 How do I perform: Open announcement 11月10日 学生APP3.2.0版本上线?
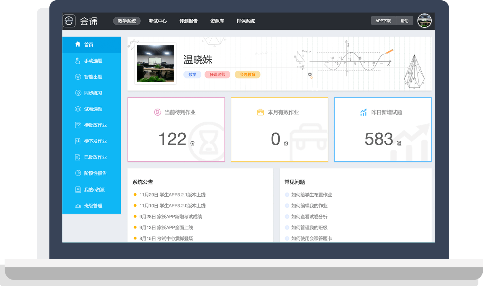pos(172,206)
